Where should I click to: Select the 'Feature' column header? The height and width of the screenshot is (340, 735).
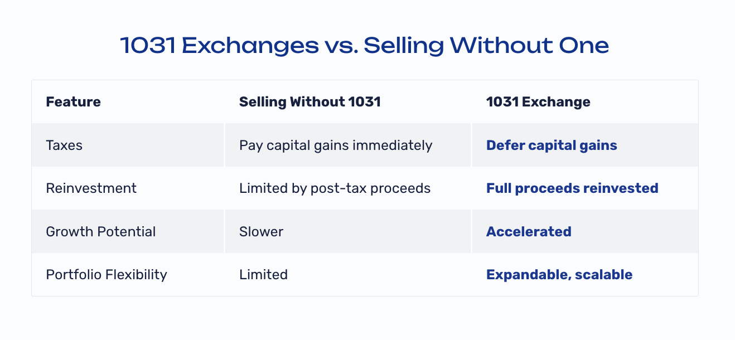pos(73,102)
